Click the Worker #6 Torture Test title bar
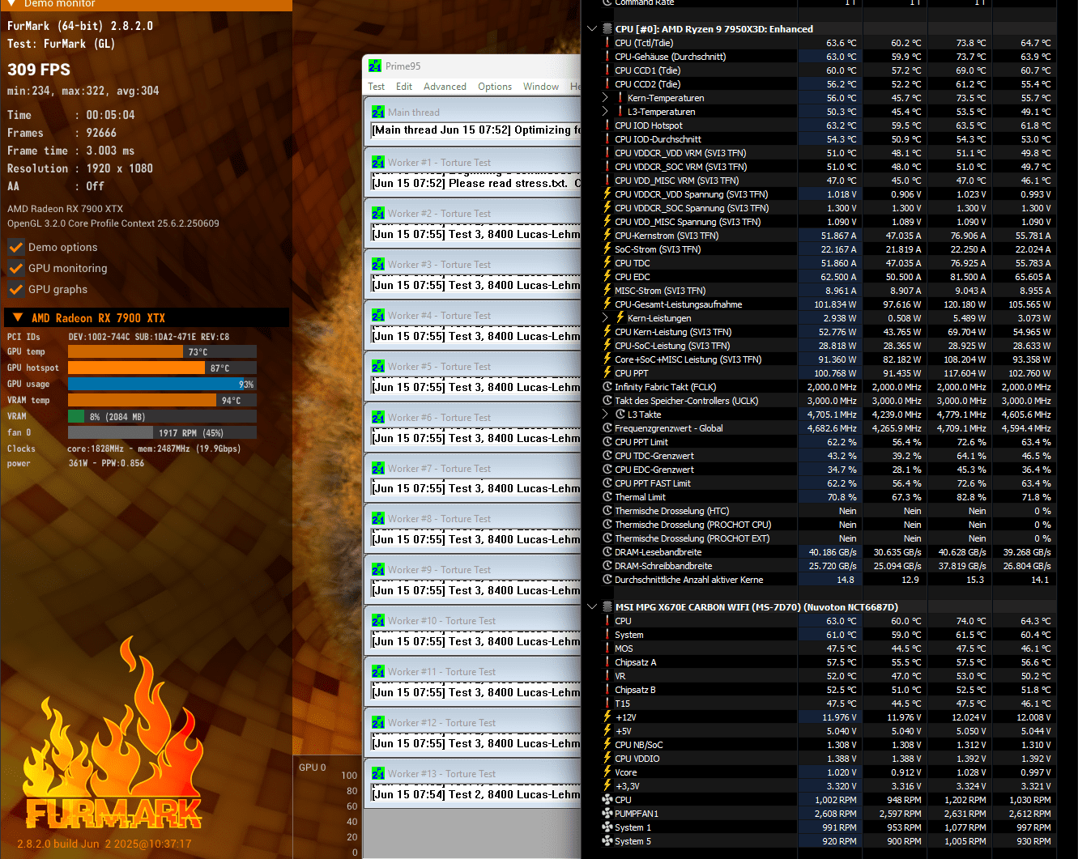1078x859 pixels. 473,418
